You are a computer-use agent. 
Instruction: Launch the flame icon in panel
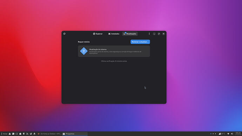pos(34,134)
